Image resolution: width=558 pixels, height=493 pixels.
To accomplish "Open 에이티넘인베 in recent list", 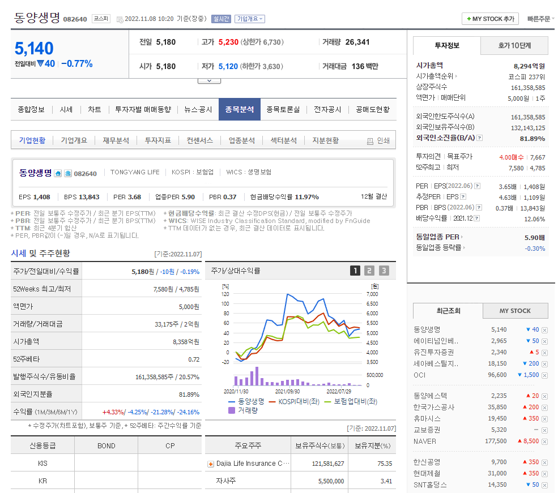I will 436,341.
